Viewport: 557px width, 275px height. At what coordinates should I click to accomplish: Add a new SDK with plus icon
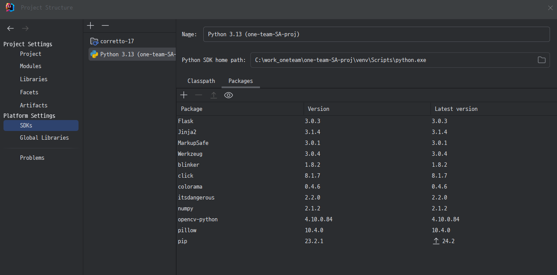[x=91, y=25]
